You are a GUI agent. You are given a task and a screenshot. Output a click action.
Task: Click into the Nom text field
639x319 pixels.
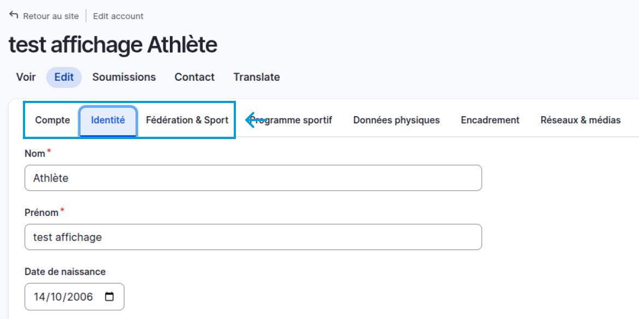click(253, 178)
